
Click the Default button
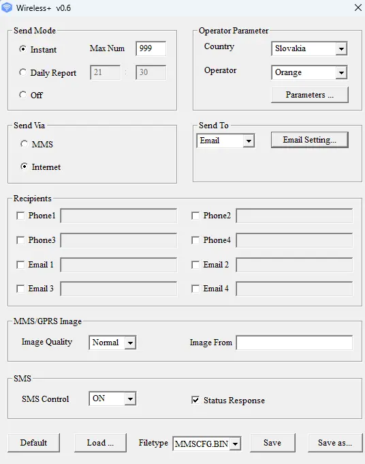point(33,443)
